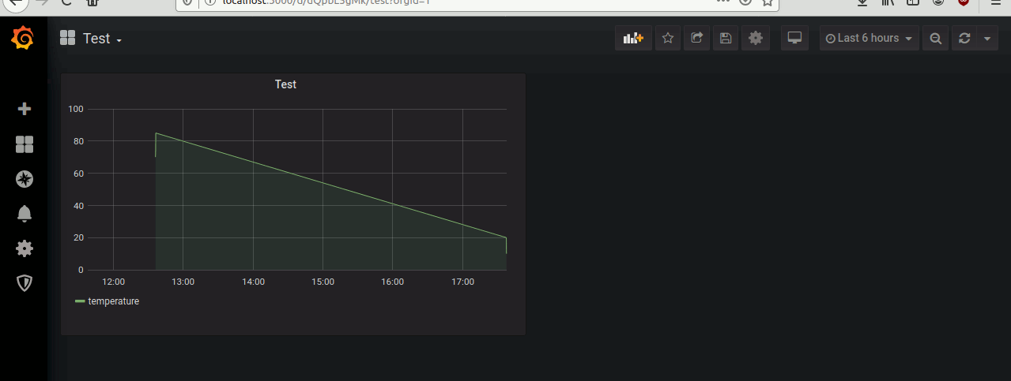Open the Test panel title menu
Image resolution: width=1011 pixels, height=381 pixels.
point(285,84)
